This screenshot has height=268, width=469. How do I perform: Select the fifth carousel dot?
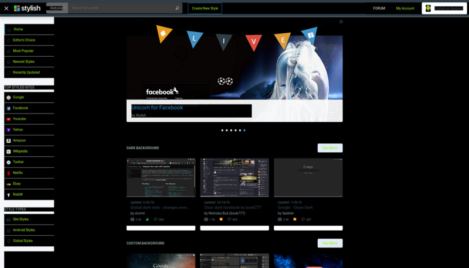pyautogui.click(x=240, y=130)
